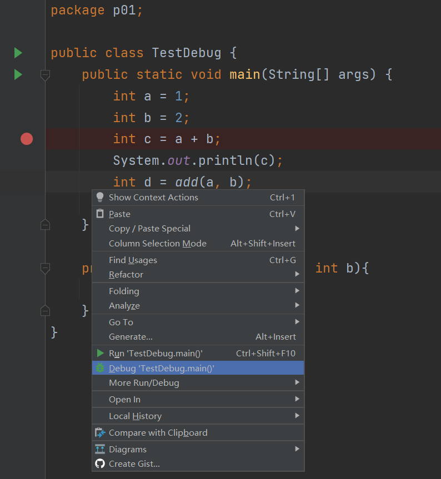Screen dimensions: 441x479
Task: Choose Generate... in the context menu
Action: pyautogui.click(x=131, y=336)
